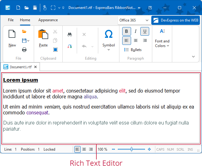Open file from quick access toolbar
Screen dimensions: 202x166
click(26, 8)
